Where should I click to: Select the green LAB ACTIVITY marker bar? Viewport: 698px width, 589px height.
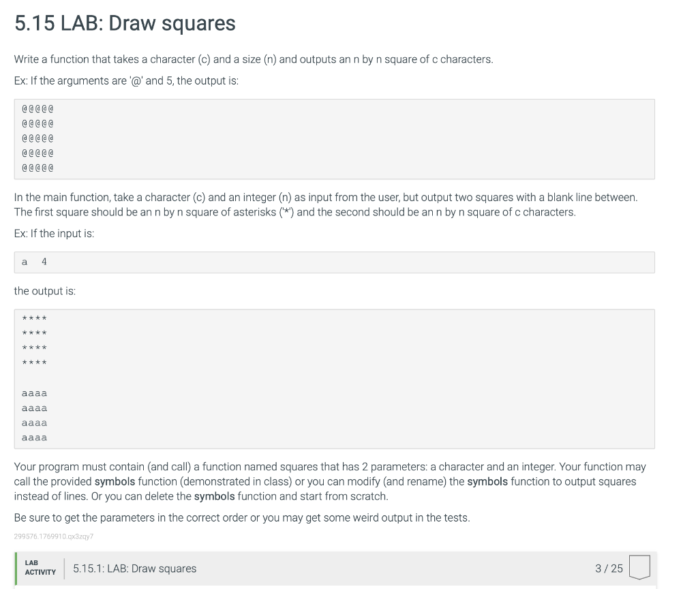(x=16, y=568)
